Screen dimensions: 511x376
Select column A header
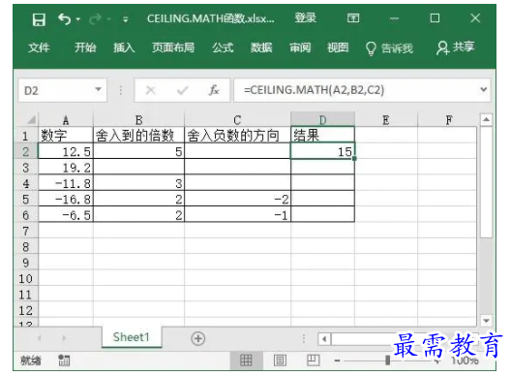66,120
